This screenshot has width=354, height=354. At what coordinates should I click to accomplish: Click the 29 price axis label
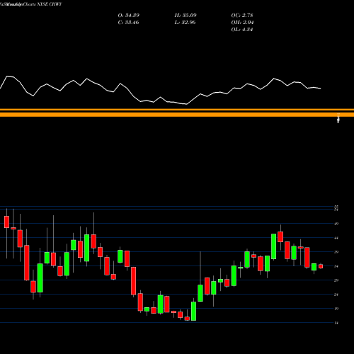336,280
